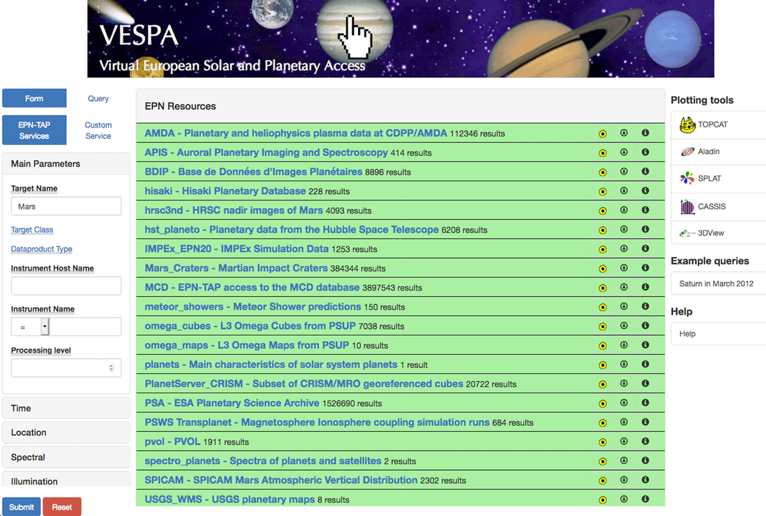Open the MCD database resource link
The width and height of the screenshot is (766, 516).
click(252, 287)
